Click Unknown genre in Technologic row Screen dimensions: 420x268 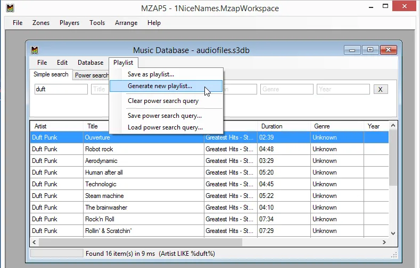(x=337, y=184)
